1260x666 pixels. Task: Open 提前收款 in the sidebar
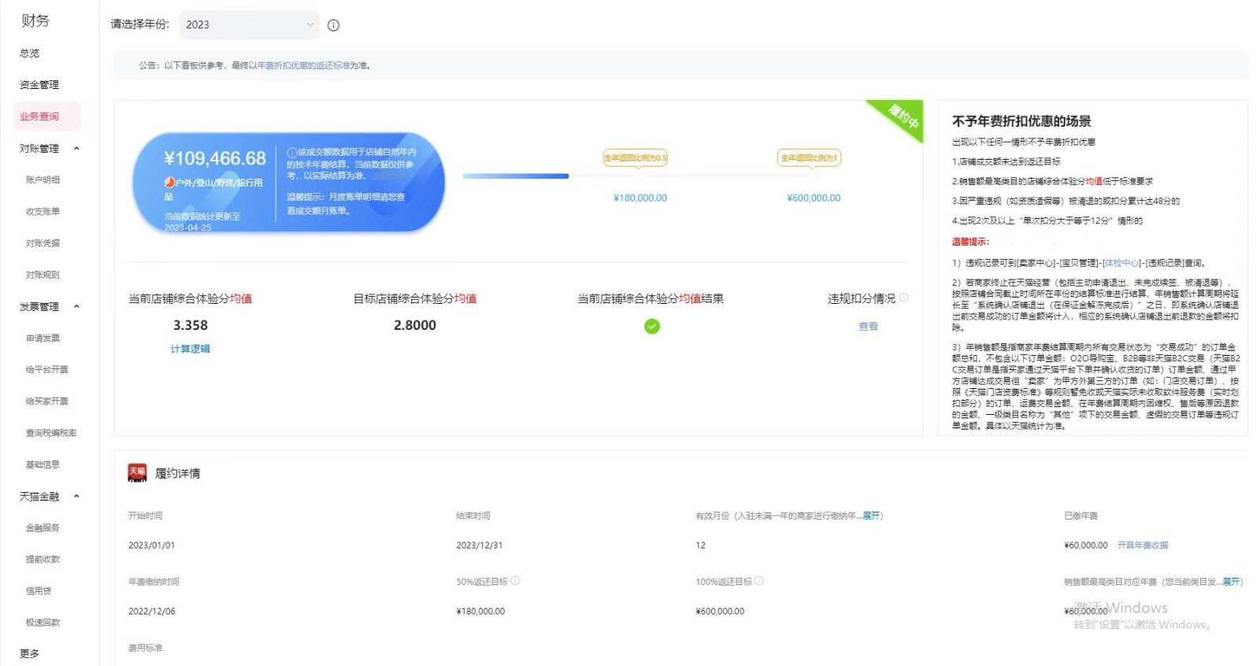point(43,559)
